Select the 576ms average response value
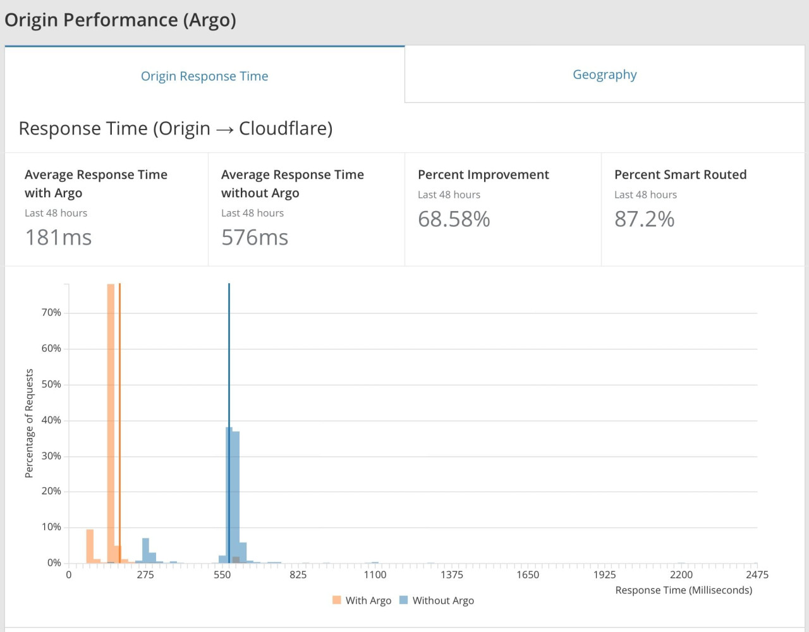The image size is (809, 632). pyautogui.click(x=255, y=238)
